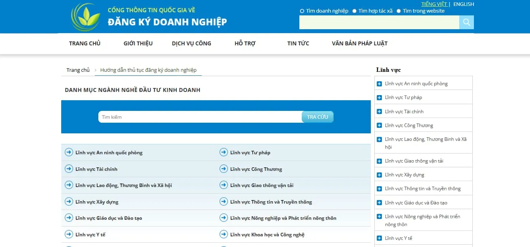Open the TIN TỨC menu
This screenshot has height=247, width=530.
(x=298, y=43)
